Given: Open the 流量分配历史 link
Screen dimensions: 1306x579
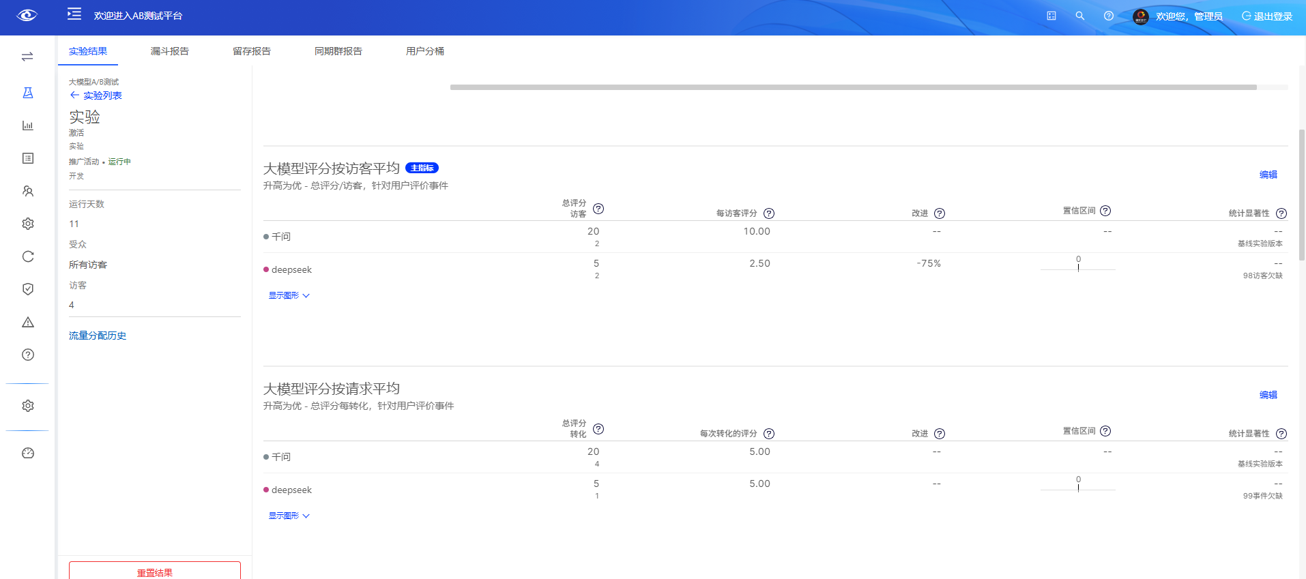Looking at the screenshot, I should 98,336.
